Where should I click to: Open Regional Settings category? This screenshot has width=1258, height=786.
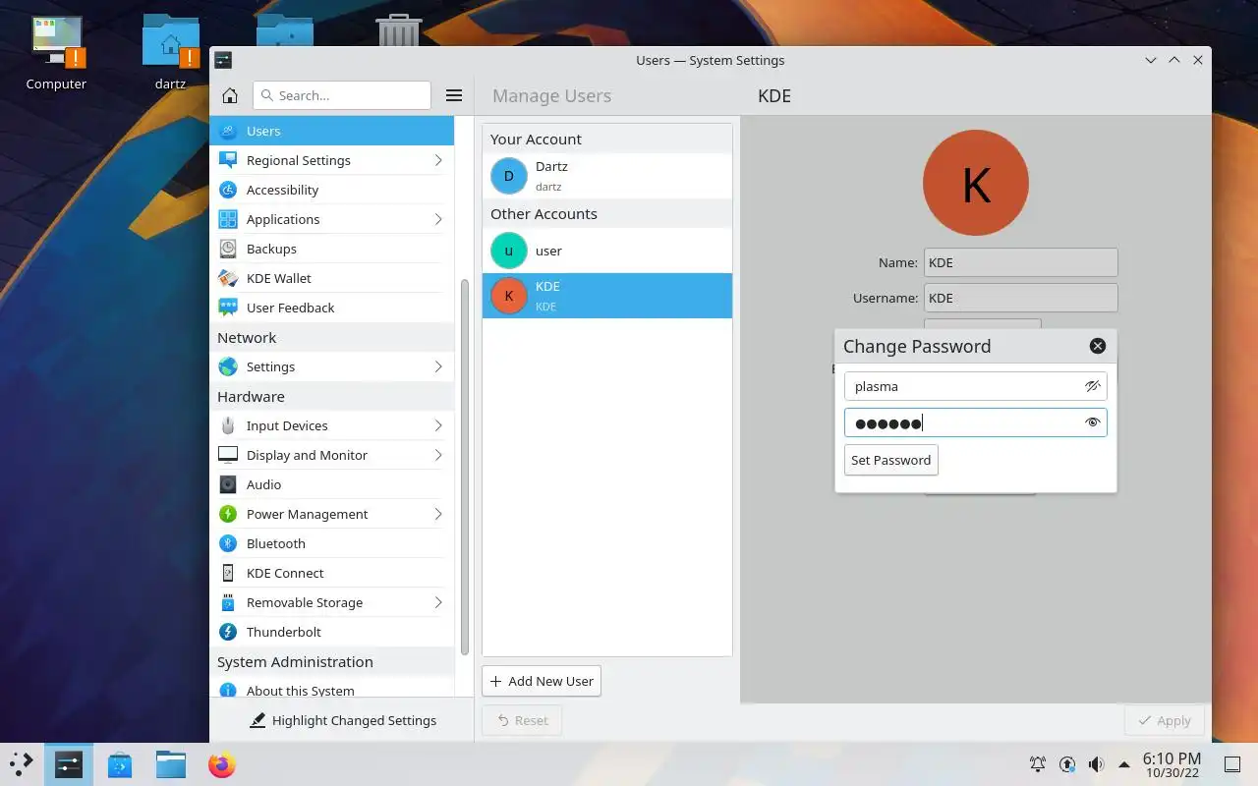332,160
